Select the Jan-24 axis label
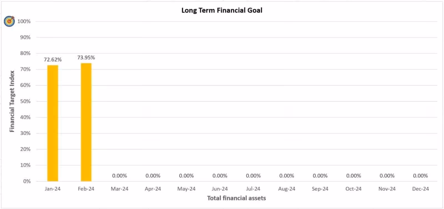 (x=53, y=189)
